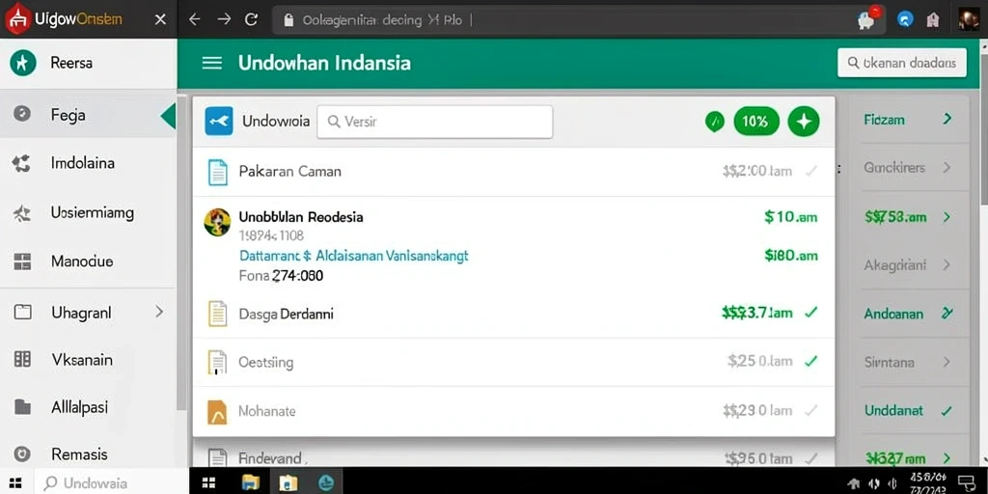Open the user profile avatar
Viewport: 988px width, 494px height.
(969, 19)
